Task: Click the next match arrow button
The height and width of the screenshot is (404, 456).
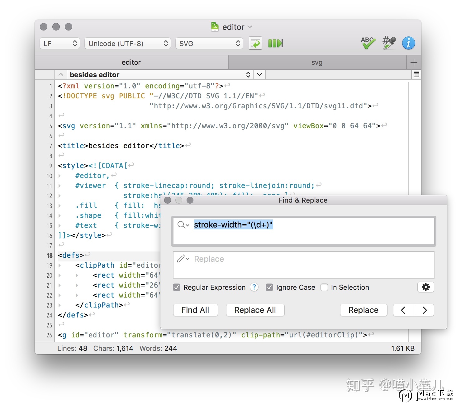Action: 424,310
